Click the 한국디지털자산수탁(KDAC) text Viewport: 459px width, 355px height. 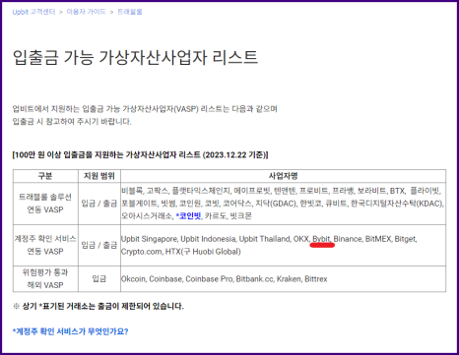[397, 204]
